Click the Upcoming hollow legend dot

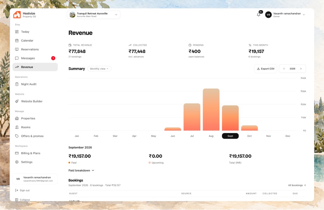point(150,163)
